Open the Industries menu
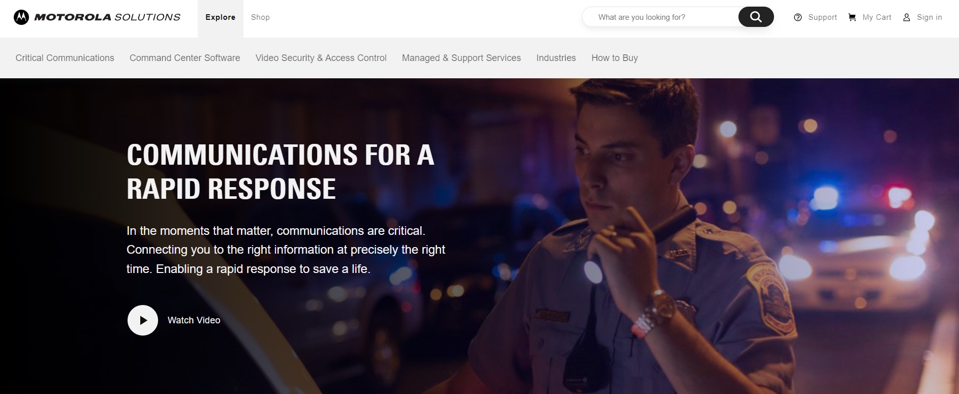Viewport: 959px width, 394px height. click(x=556, y=58)
